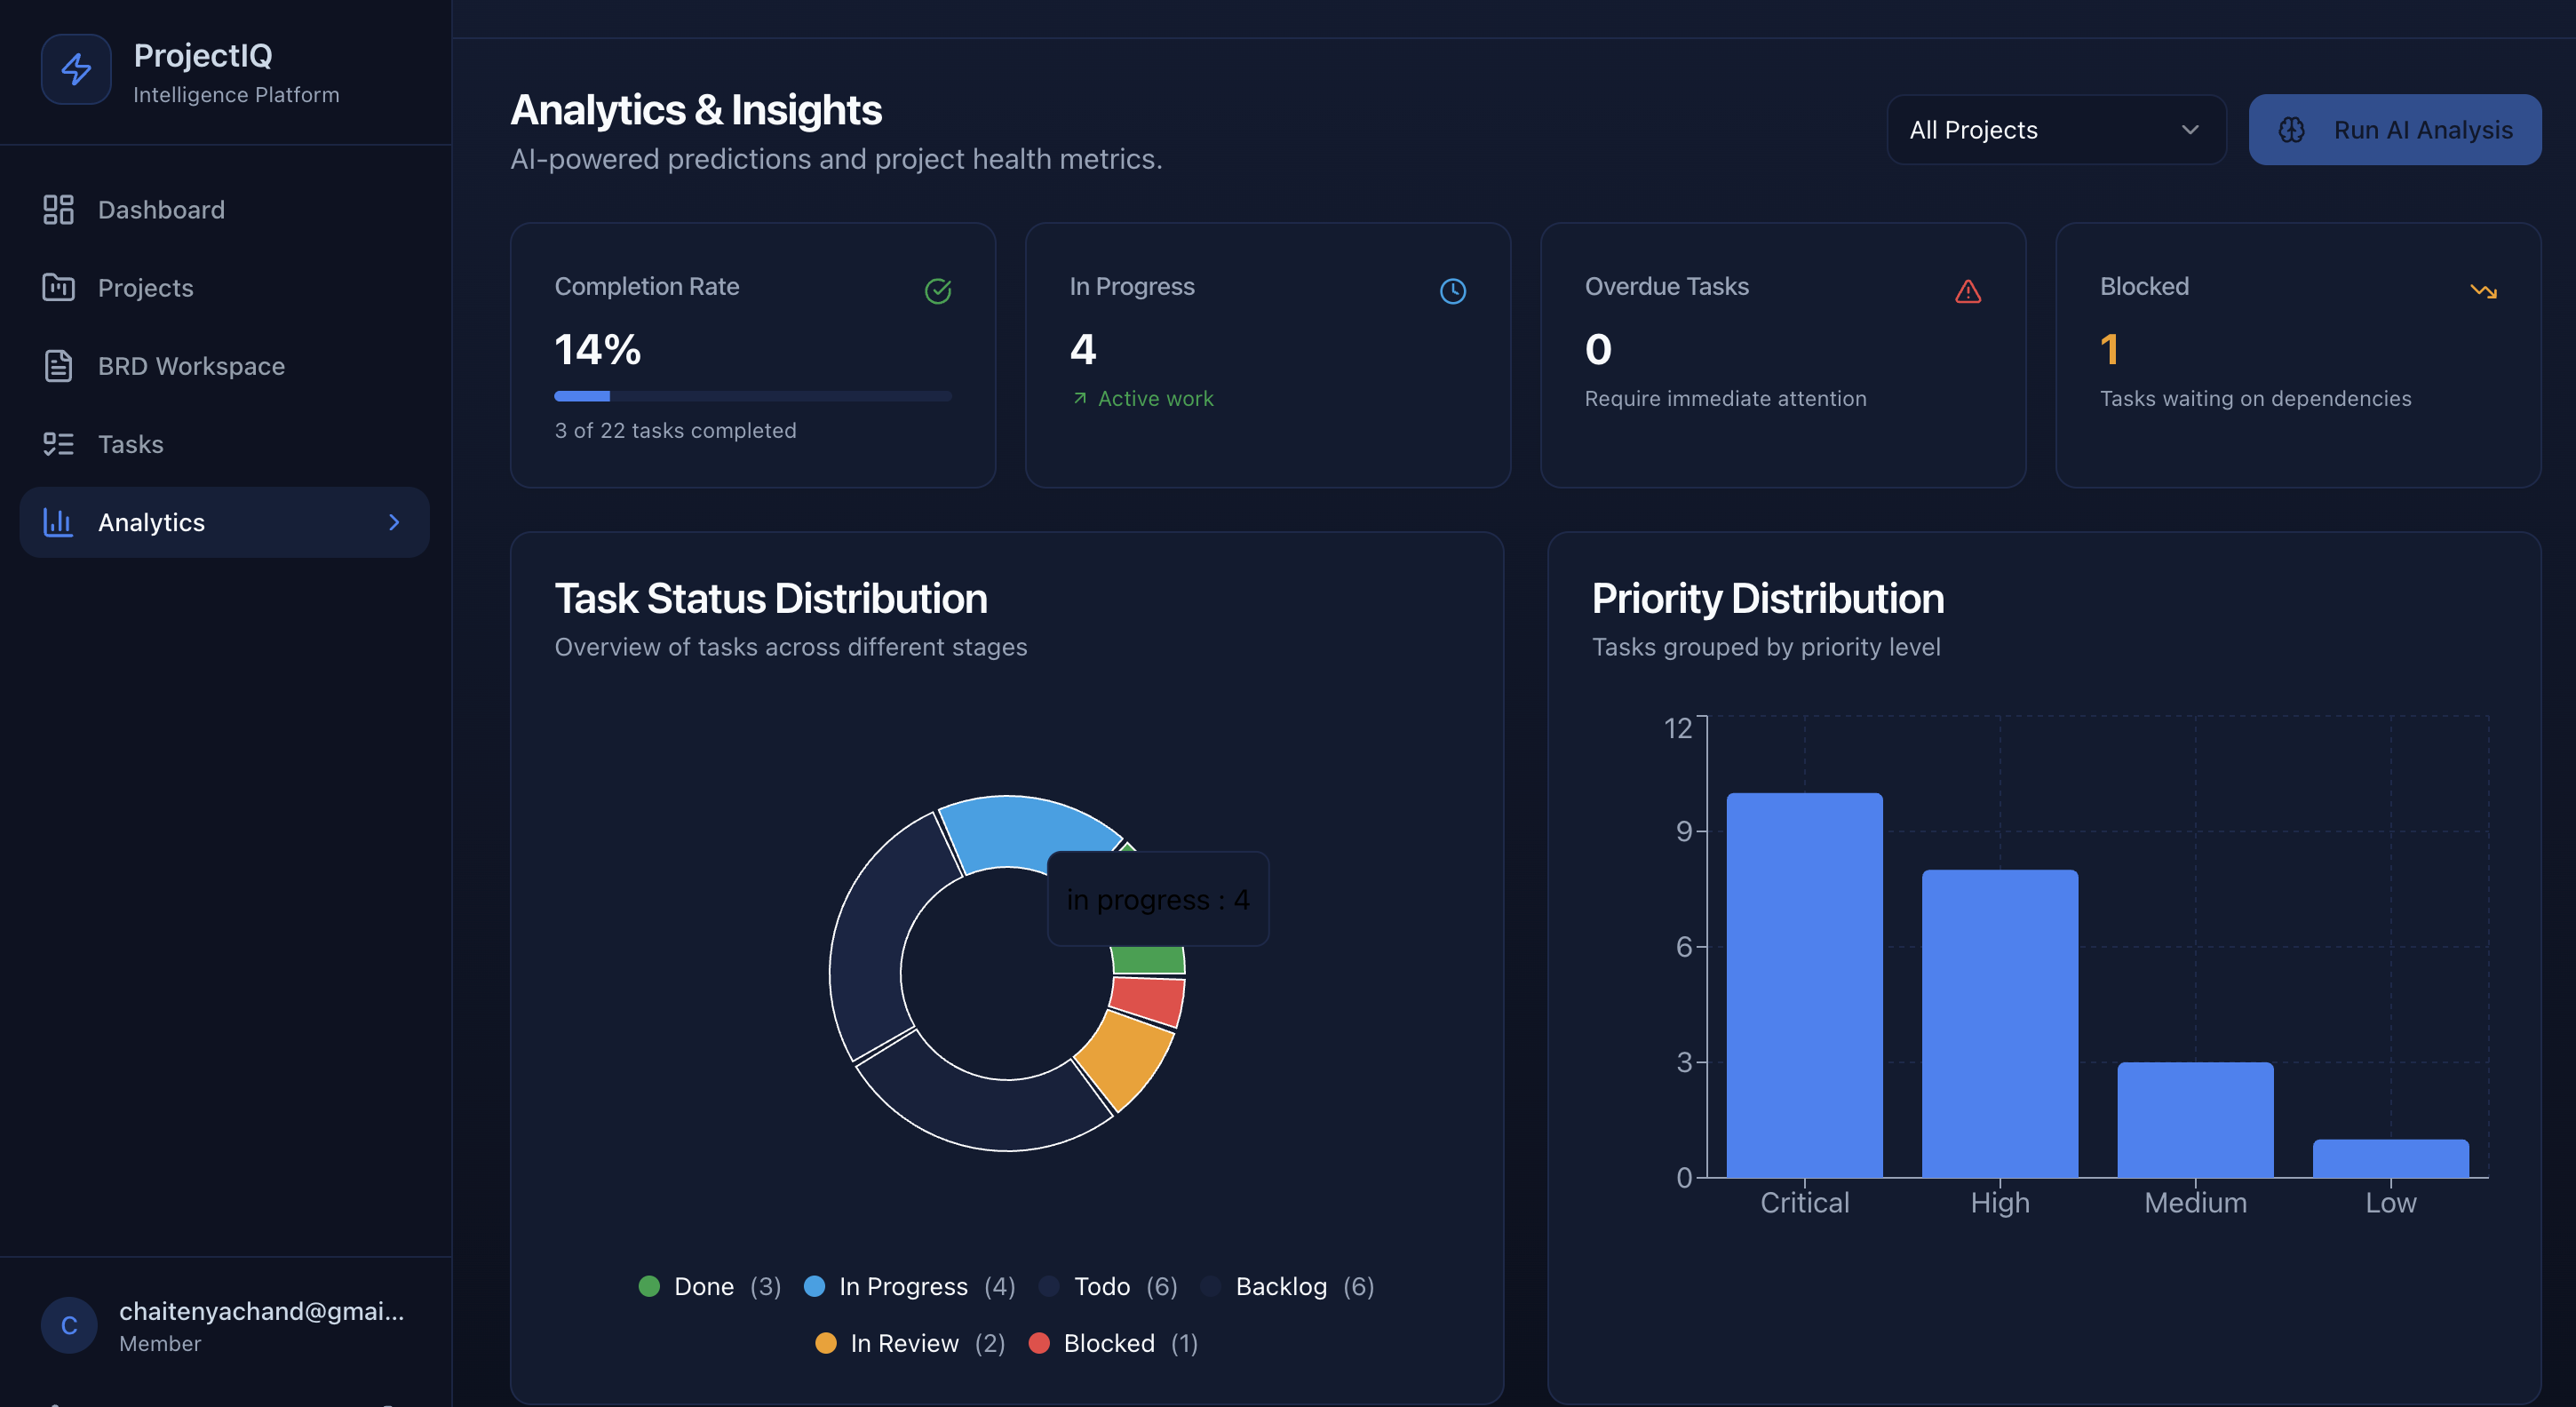Click the Critical priority bar
Screen dimensions: 2576x1407
(1804, 985)
